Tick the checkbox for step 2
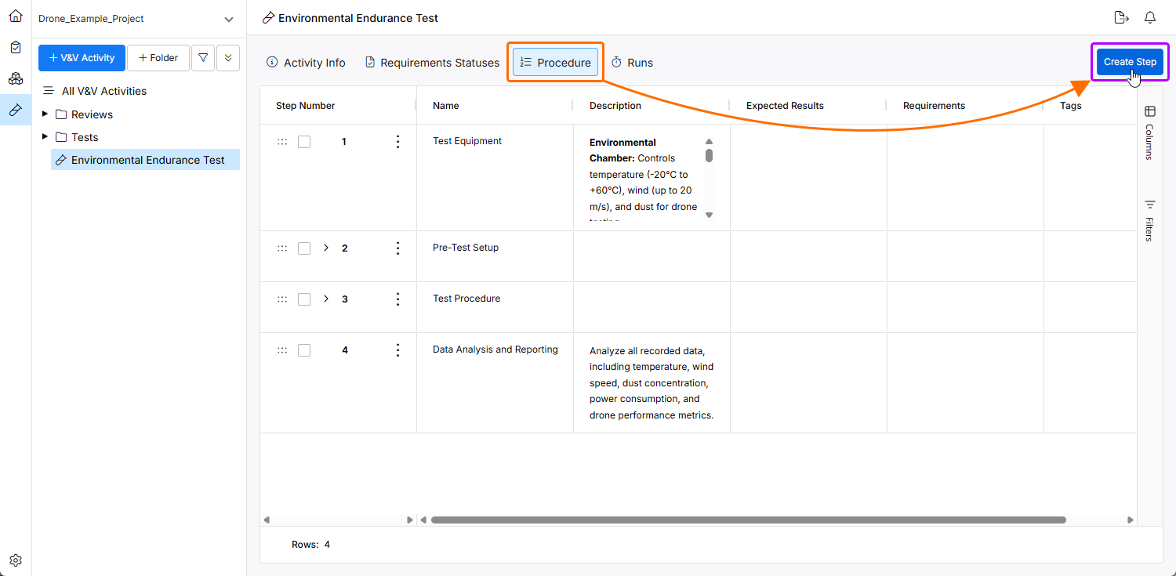 pyautogui.click(x=304, y=248)
